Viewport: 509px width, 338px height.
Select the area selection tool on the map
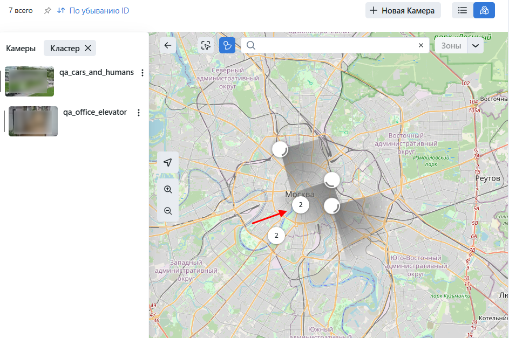coord(206,45)
